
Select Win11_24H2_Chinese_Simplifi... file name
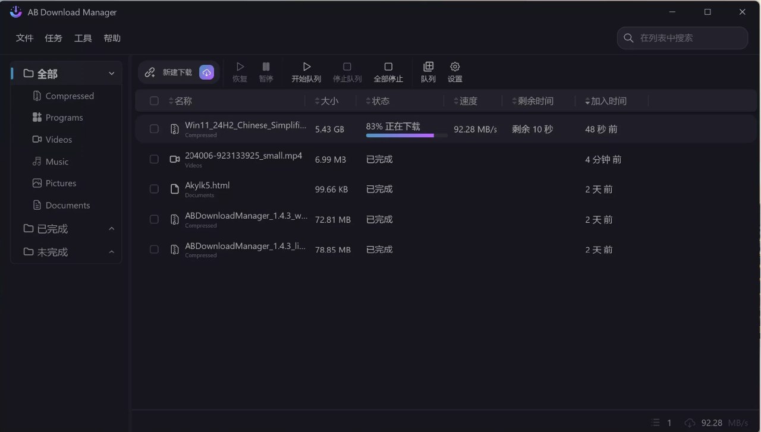click(246, 125)
